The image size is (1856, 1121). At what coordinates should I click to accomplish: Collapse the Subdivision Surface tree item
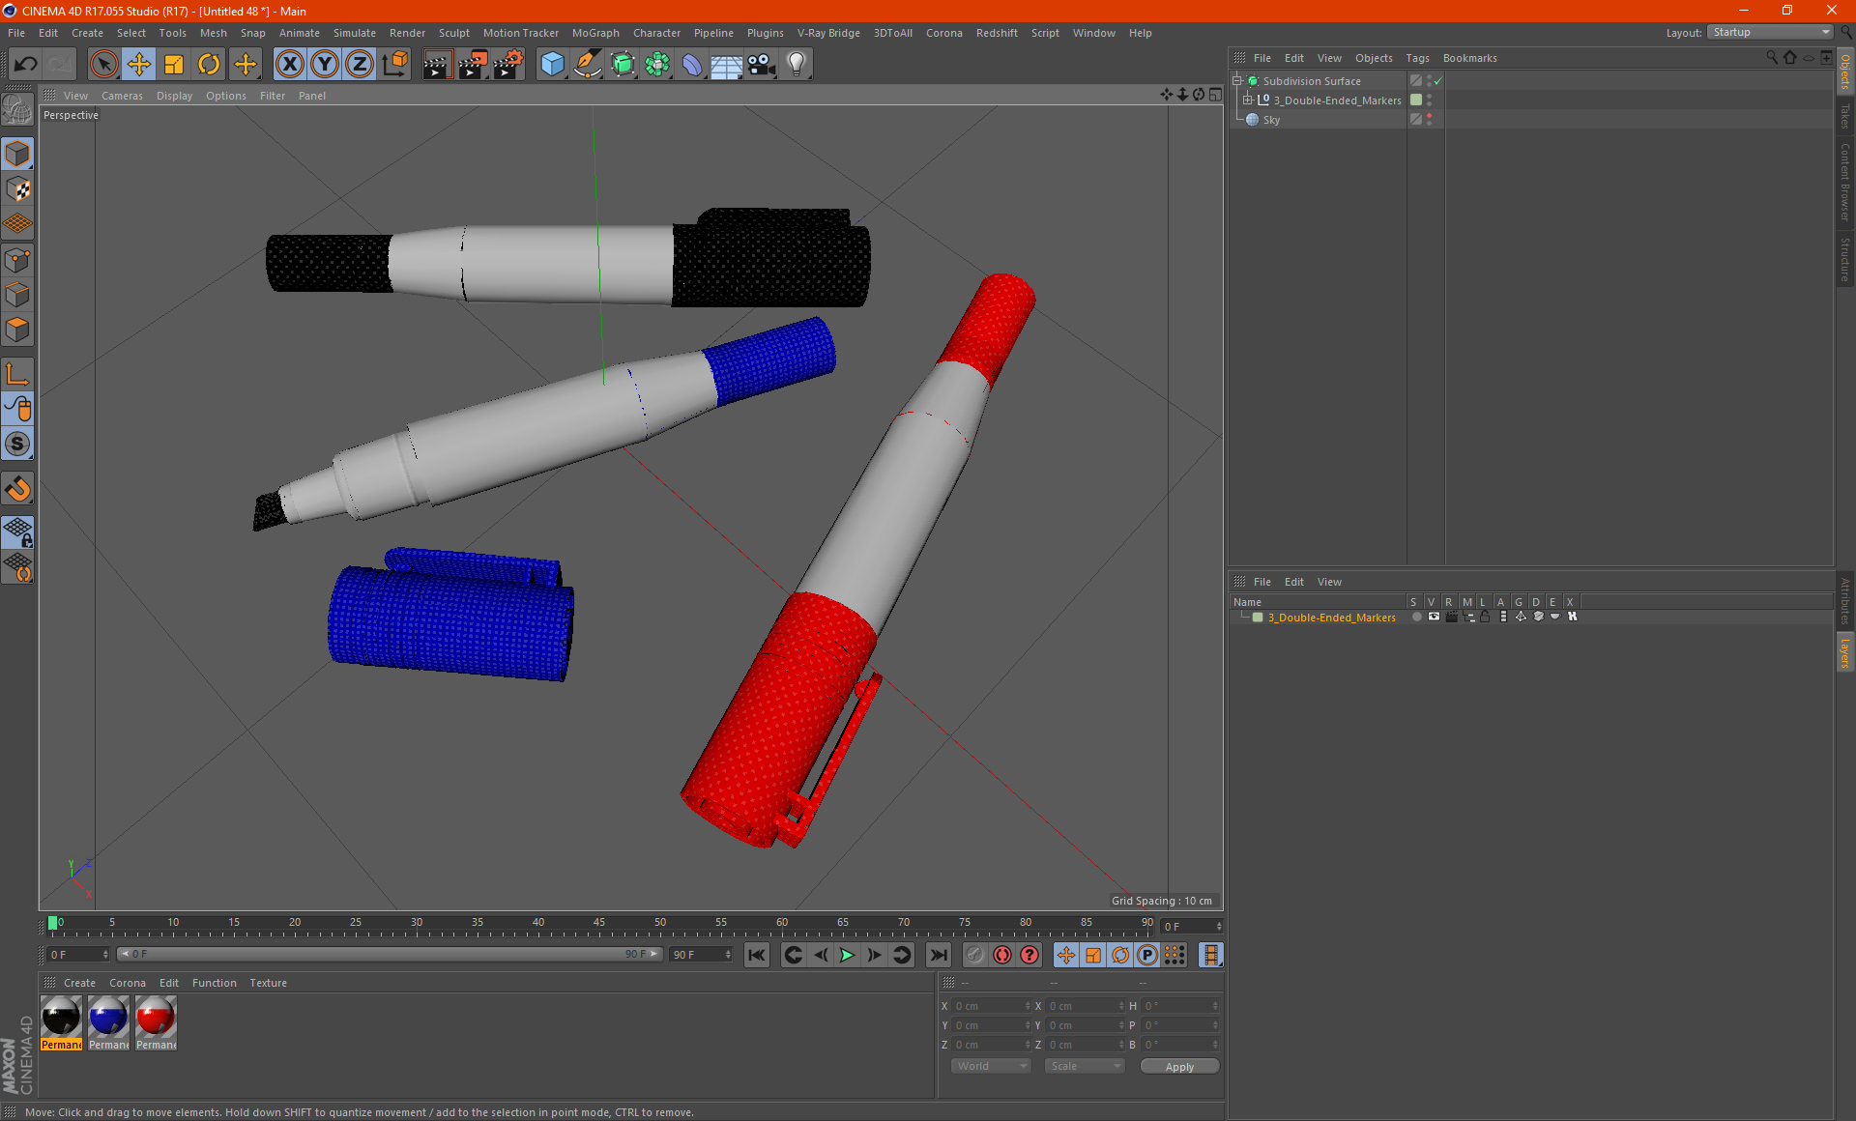pyautogui.click(x=1237, y=81)
